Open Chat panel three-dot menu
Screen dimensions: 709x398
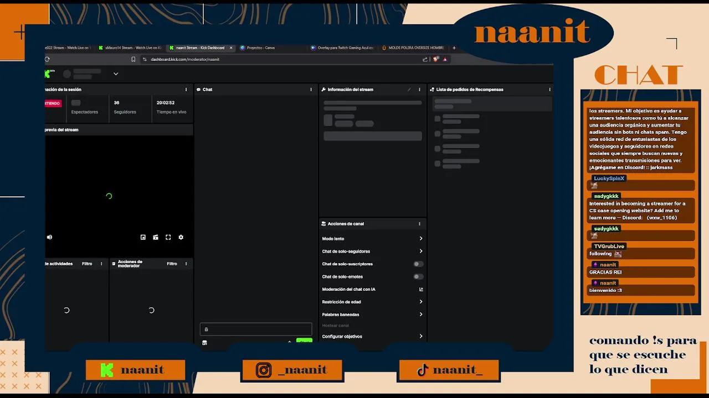pyautogui.click(x=311, y=90)
